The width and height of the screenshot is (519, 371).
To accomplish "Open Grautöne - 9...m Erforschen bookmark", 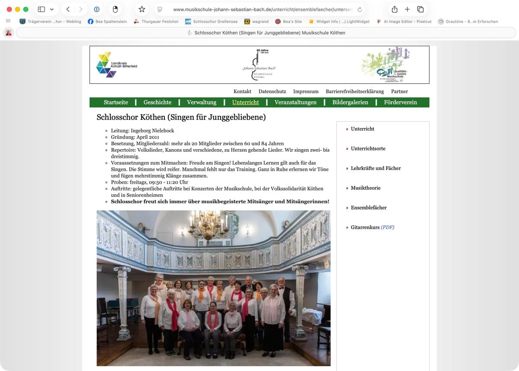I will [x=468, y=21].
